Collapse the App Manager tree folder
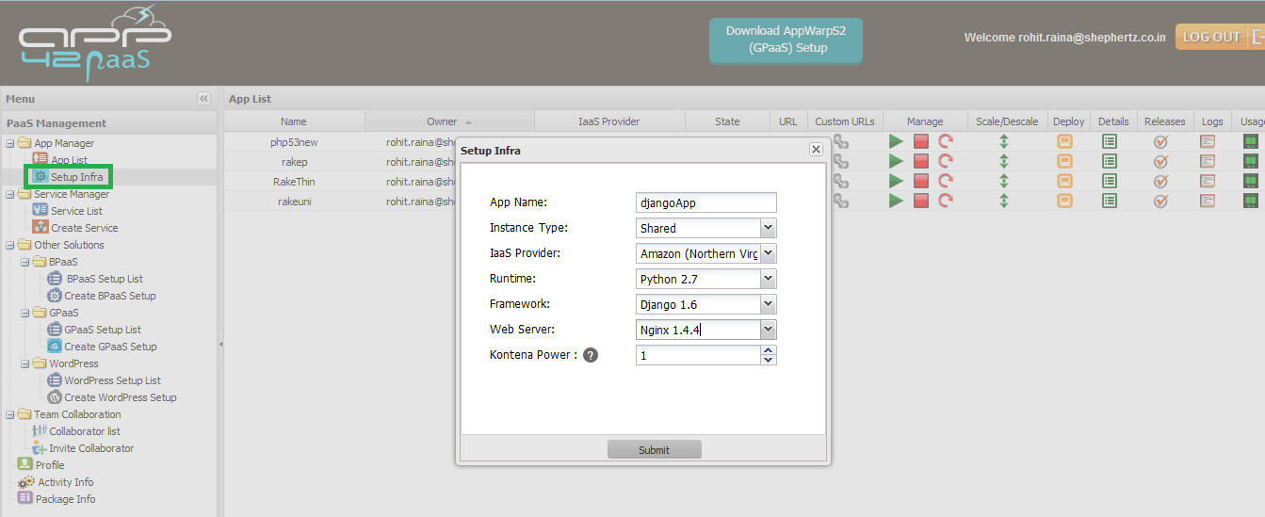This screenshot has width=1265, height=517. coord(10,143)
